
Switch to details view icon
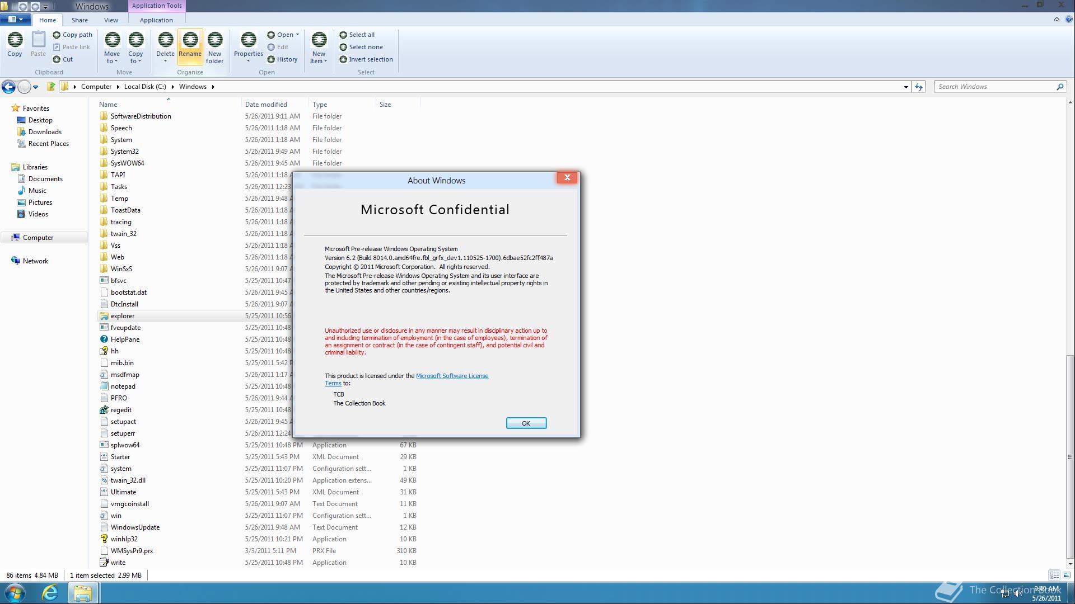(x=1054, y=575)
